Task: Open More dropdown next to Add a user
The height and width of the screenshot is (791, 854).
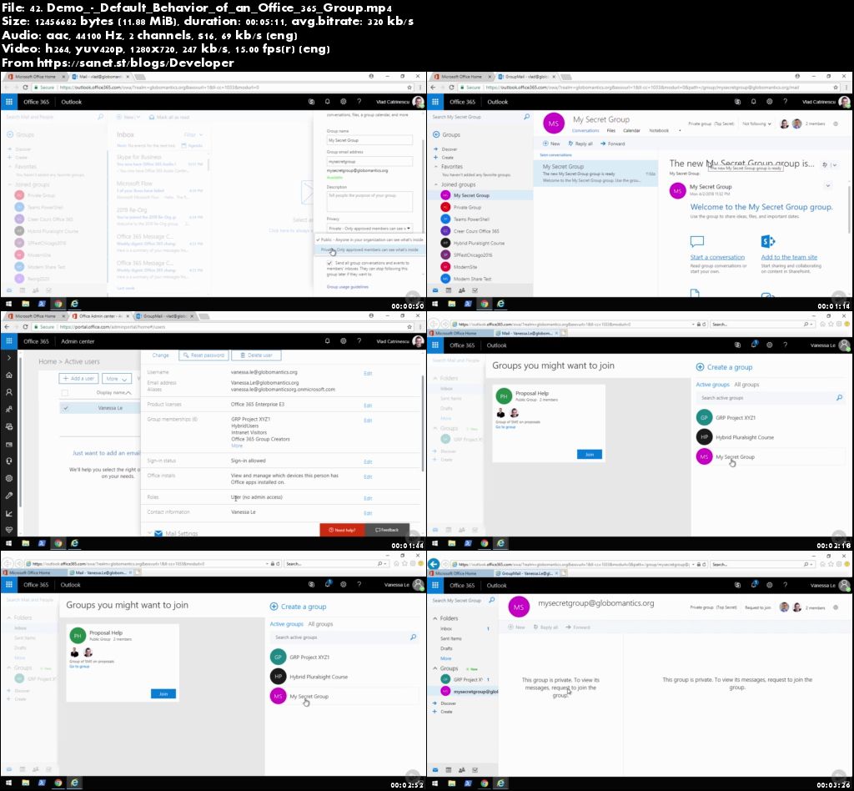Action: 117,379
